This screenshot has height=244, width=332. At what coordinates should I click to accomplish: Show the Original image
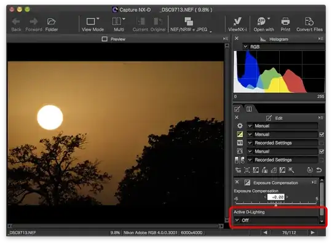coord(158,25)
